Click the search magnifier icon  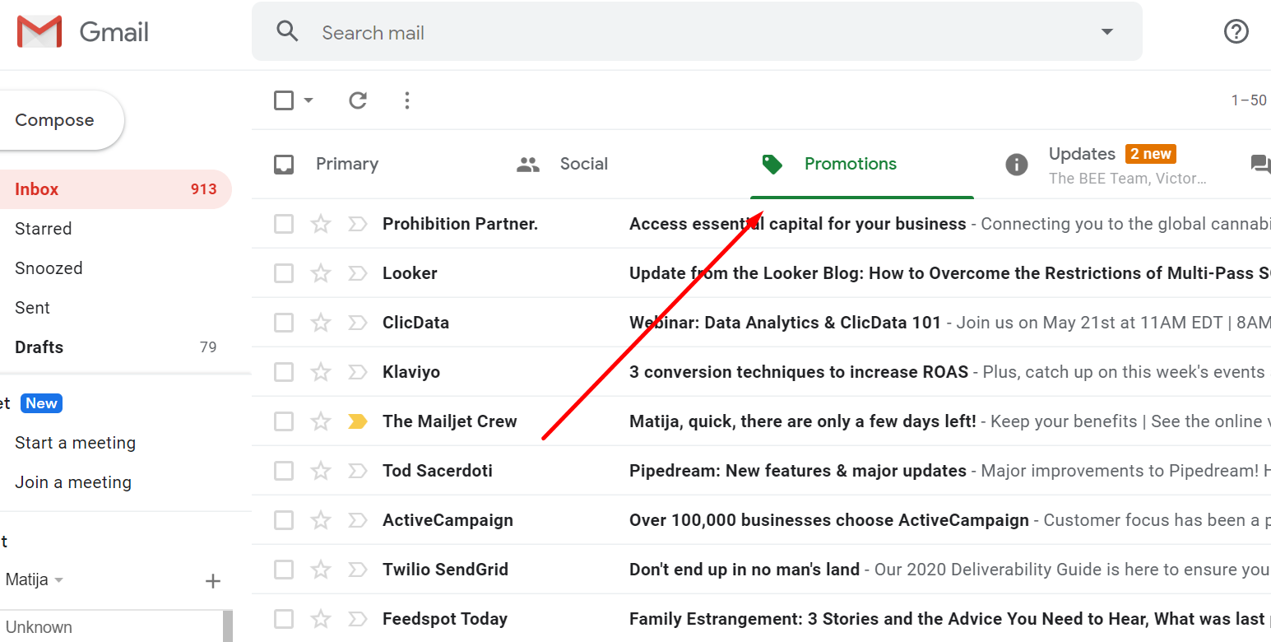coord(287,32)
